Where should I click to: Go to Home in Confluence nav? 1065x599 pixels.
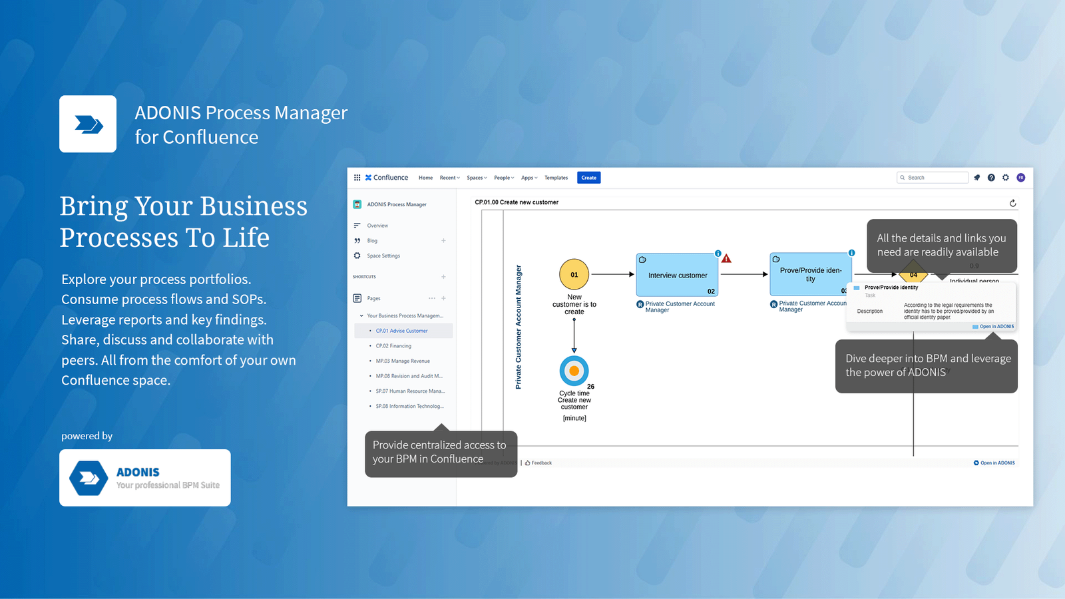[x=425, y=178]
